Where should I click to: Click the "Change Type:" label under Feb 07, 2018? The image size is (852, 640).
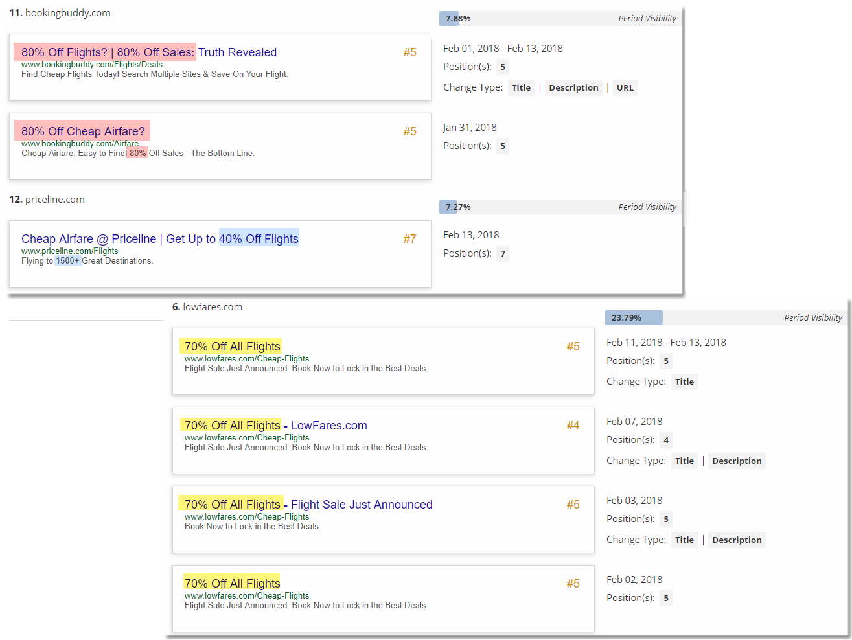coord(636,461)
